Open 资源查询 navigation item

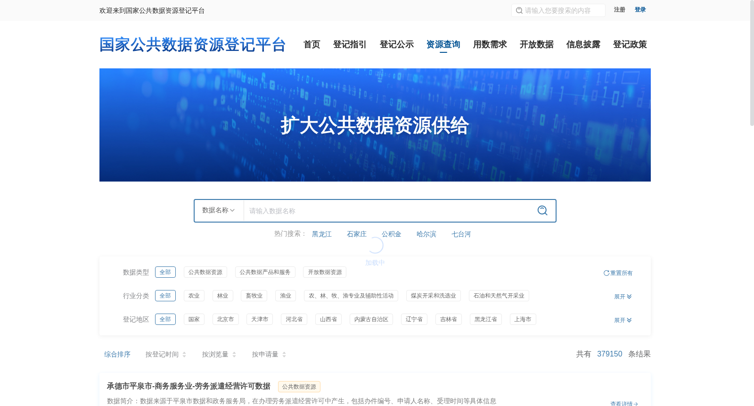(443, 44)
